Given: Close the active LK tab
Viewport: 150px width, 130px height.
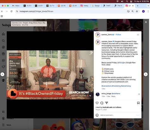Looking at the screenshot, I should (x=133, y=6).
